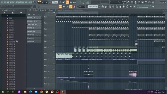The image size is (167, 94).
Task: Start one-click audio recording microphone
Action: click(x=135, y=2)
